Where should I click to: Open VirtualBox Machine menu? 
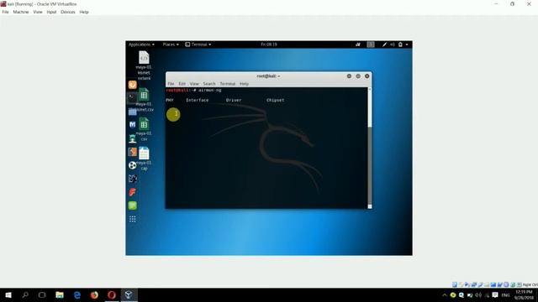21,12
